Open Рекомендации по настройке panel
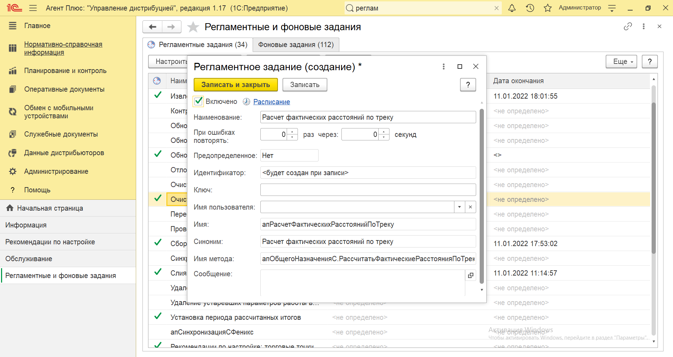Screen dimensions: 673x357 tap(68, 242)
